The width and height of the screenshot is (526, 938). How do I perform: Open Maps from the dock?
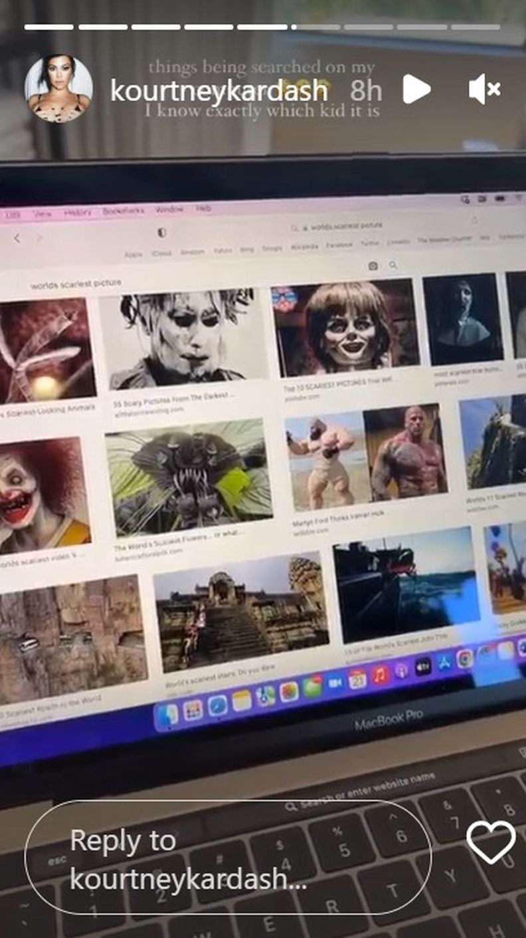266,696
